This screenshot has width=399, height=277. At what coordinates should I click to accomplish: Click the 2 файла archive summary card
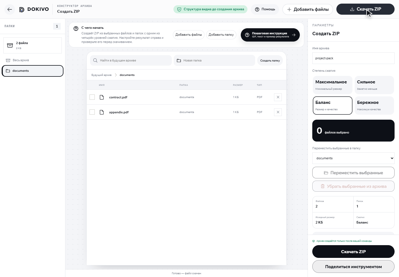click(x=32, y=45)
